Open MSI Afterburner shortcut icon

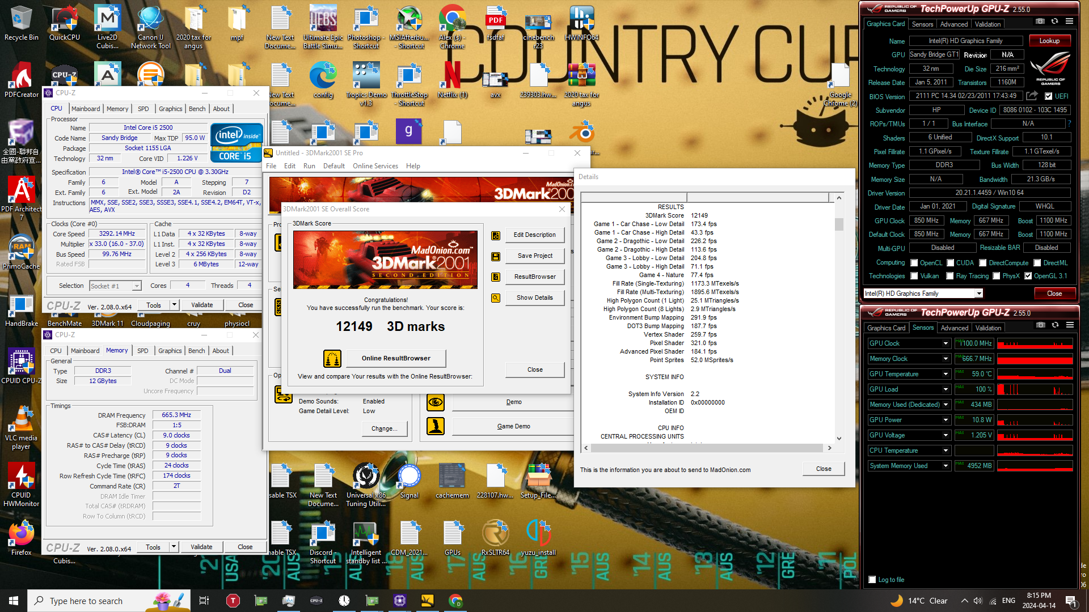pos(410,27)
